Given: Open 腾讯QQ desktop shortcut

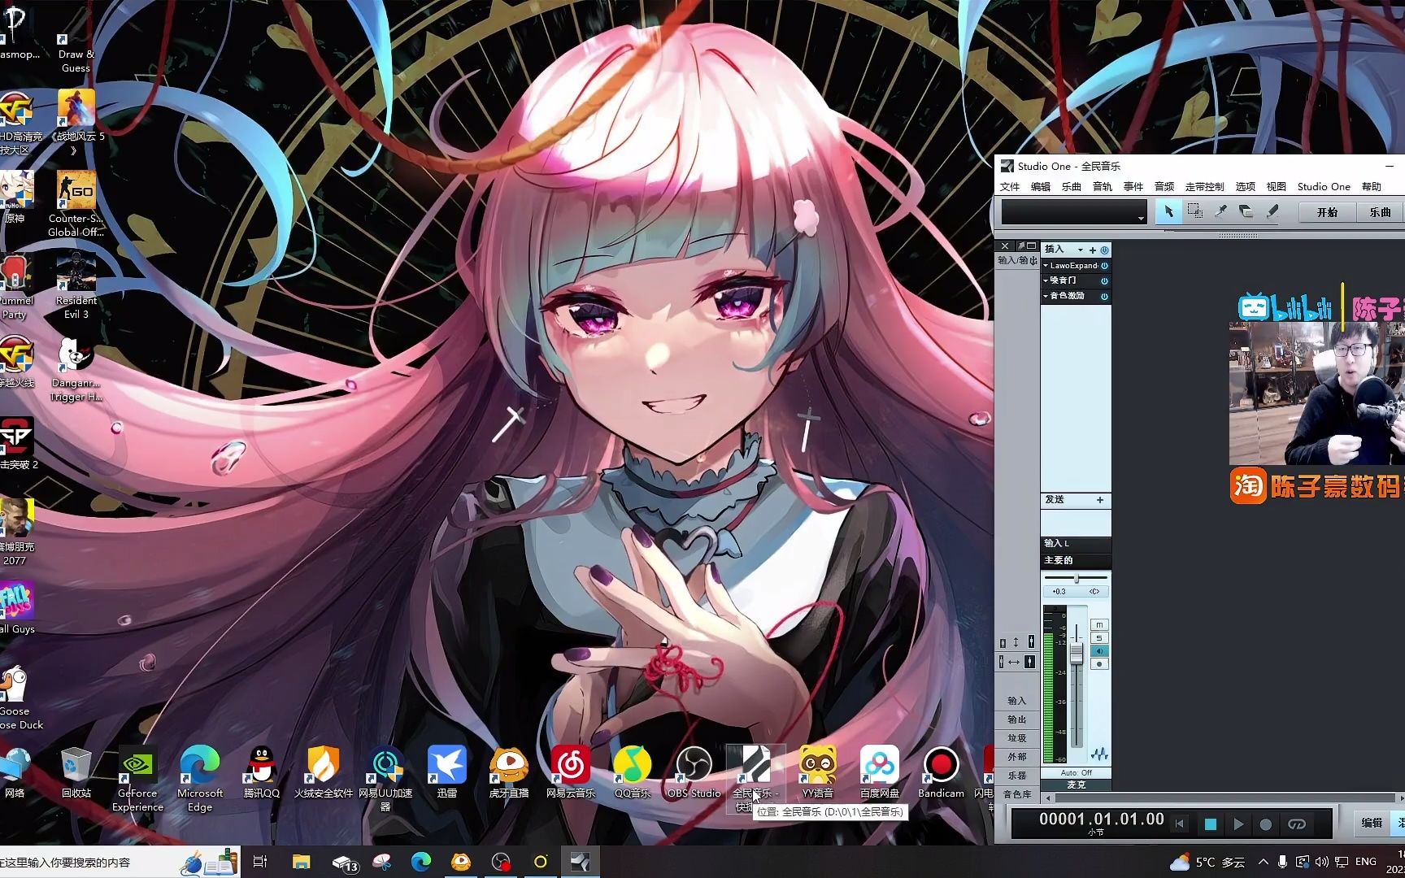Looking at the screenshot, I should coord(261,773).
